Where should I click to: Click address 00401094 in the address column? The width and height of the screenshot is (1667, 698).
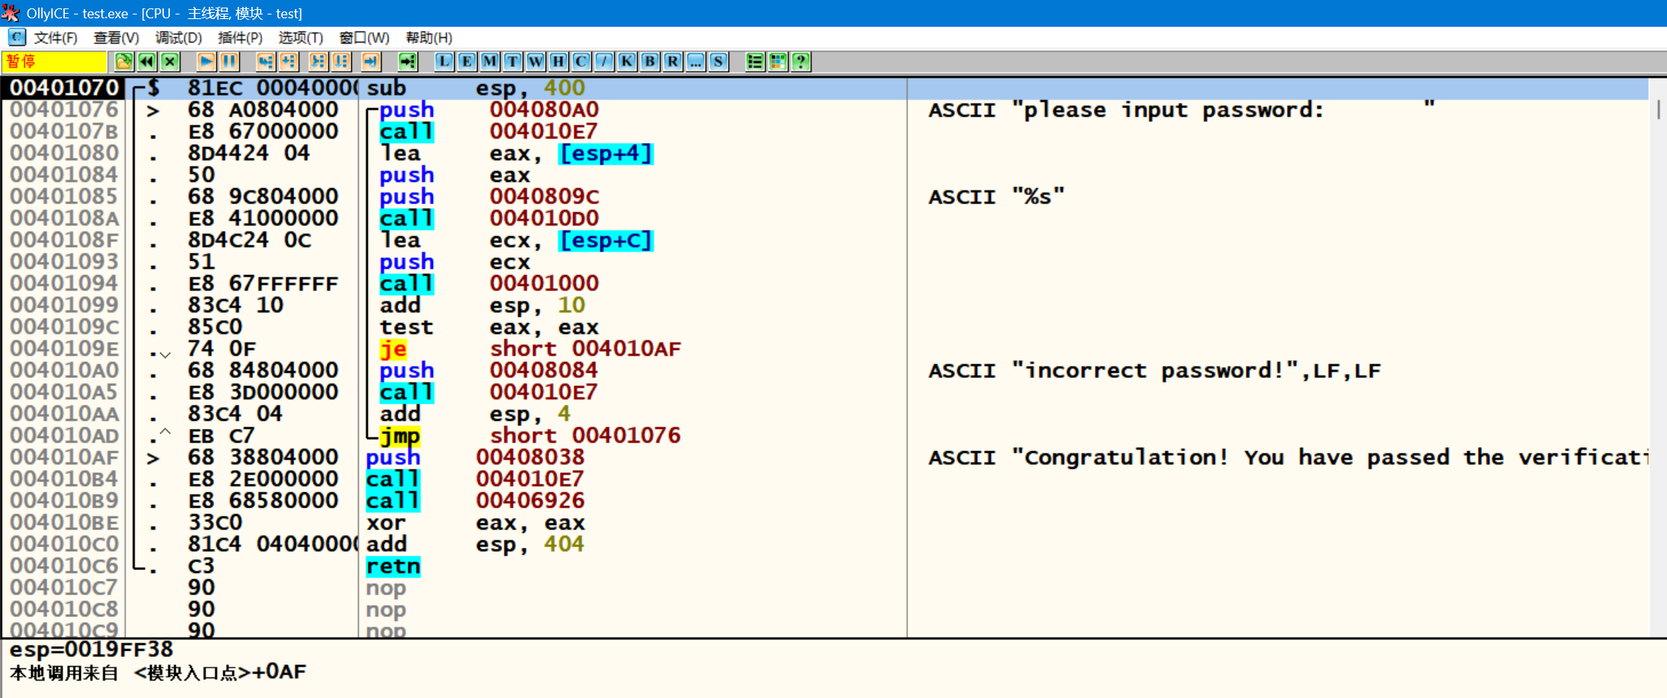[64, 283]
